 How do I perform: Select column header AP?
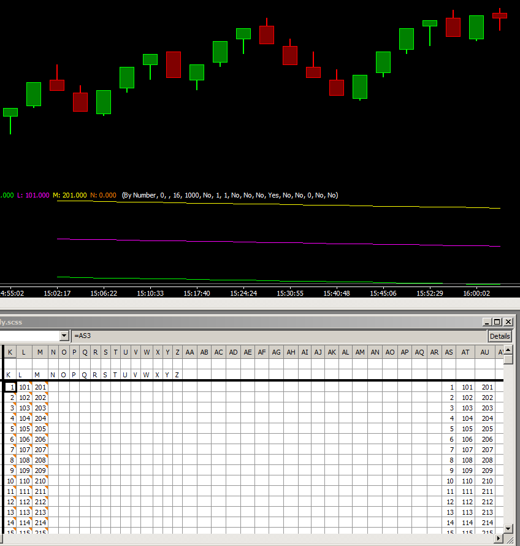tap(405, 352)
